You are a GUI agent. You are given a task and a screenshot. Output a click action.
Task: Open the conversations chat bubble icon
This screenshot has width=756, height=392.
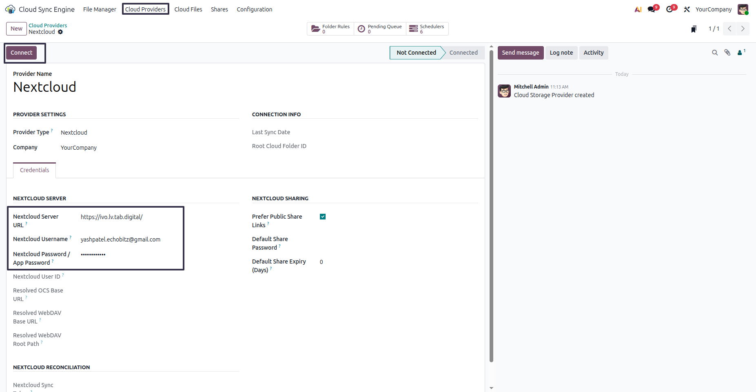652,9
